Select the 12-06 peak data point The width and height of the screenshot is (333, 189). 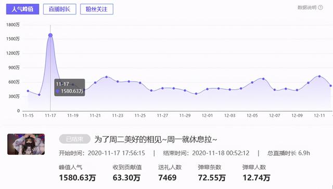coord(263,79)
